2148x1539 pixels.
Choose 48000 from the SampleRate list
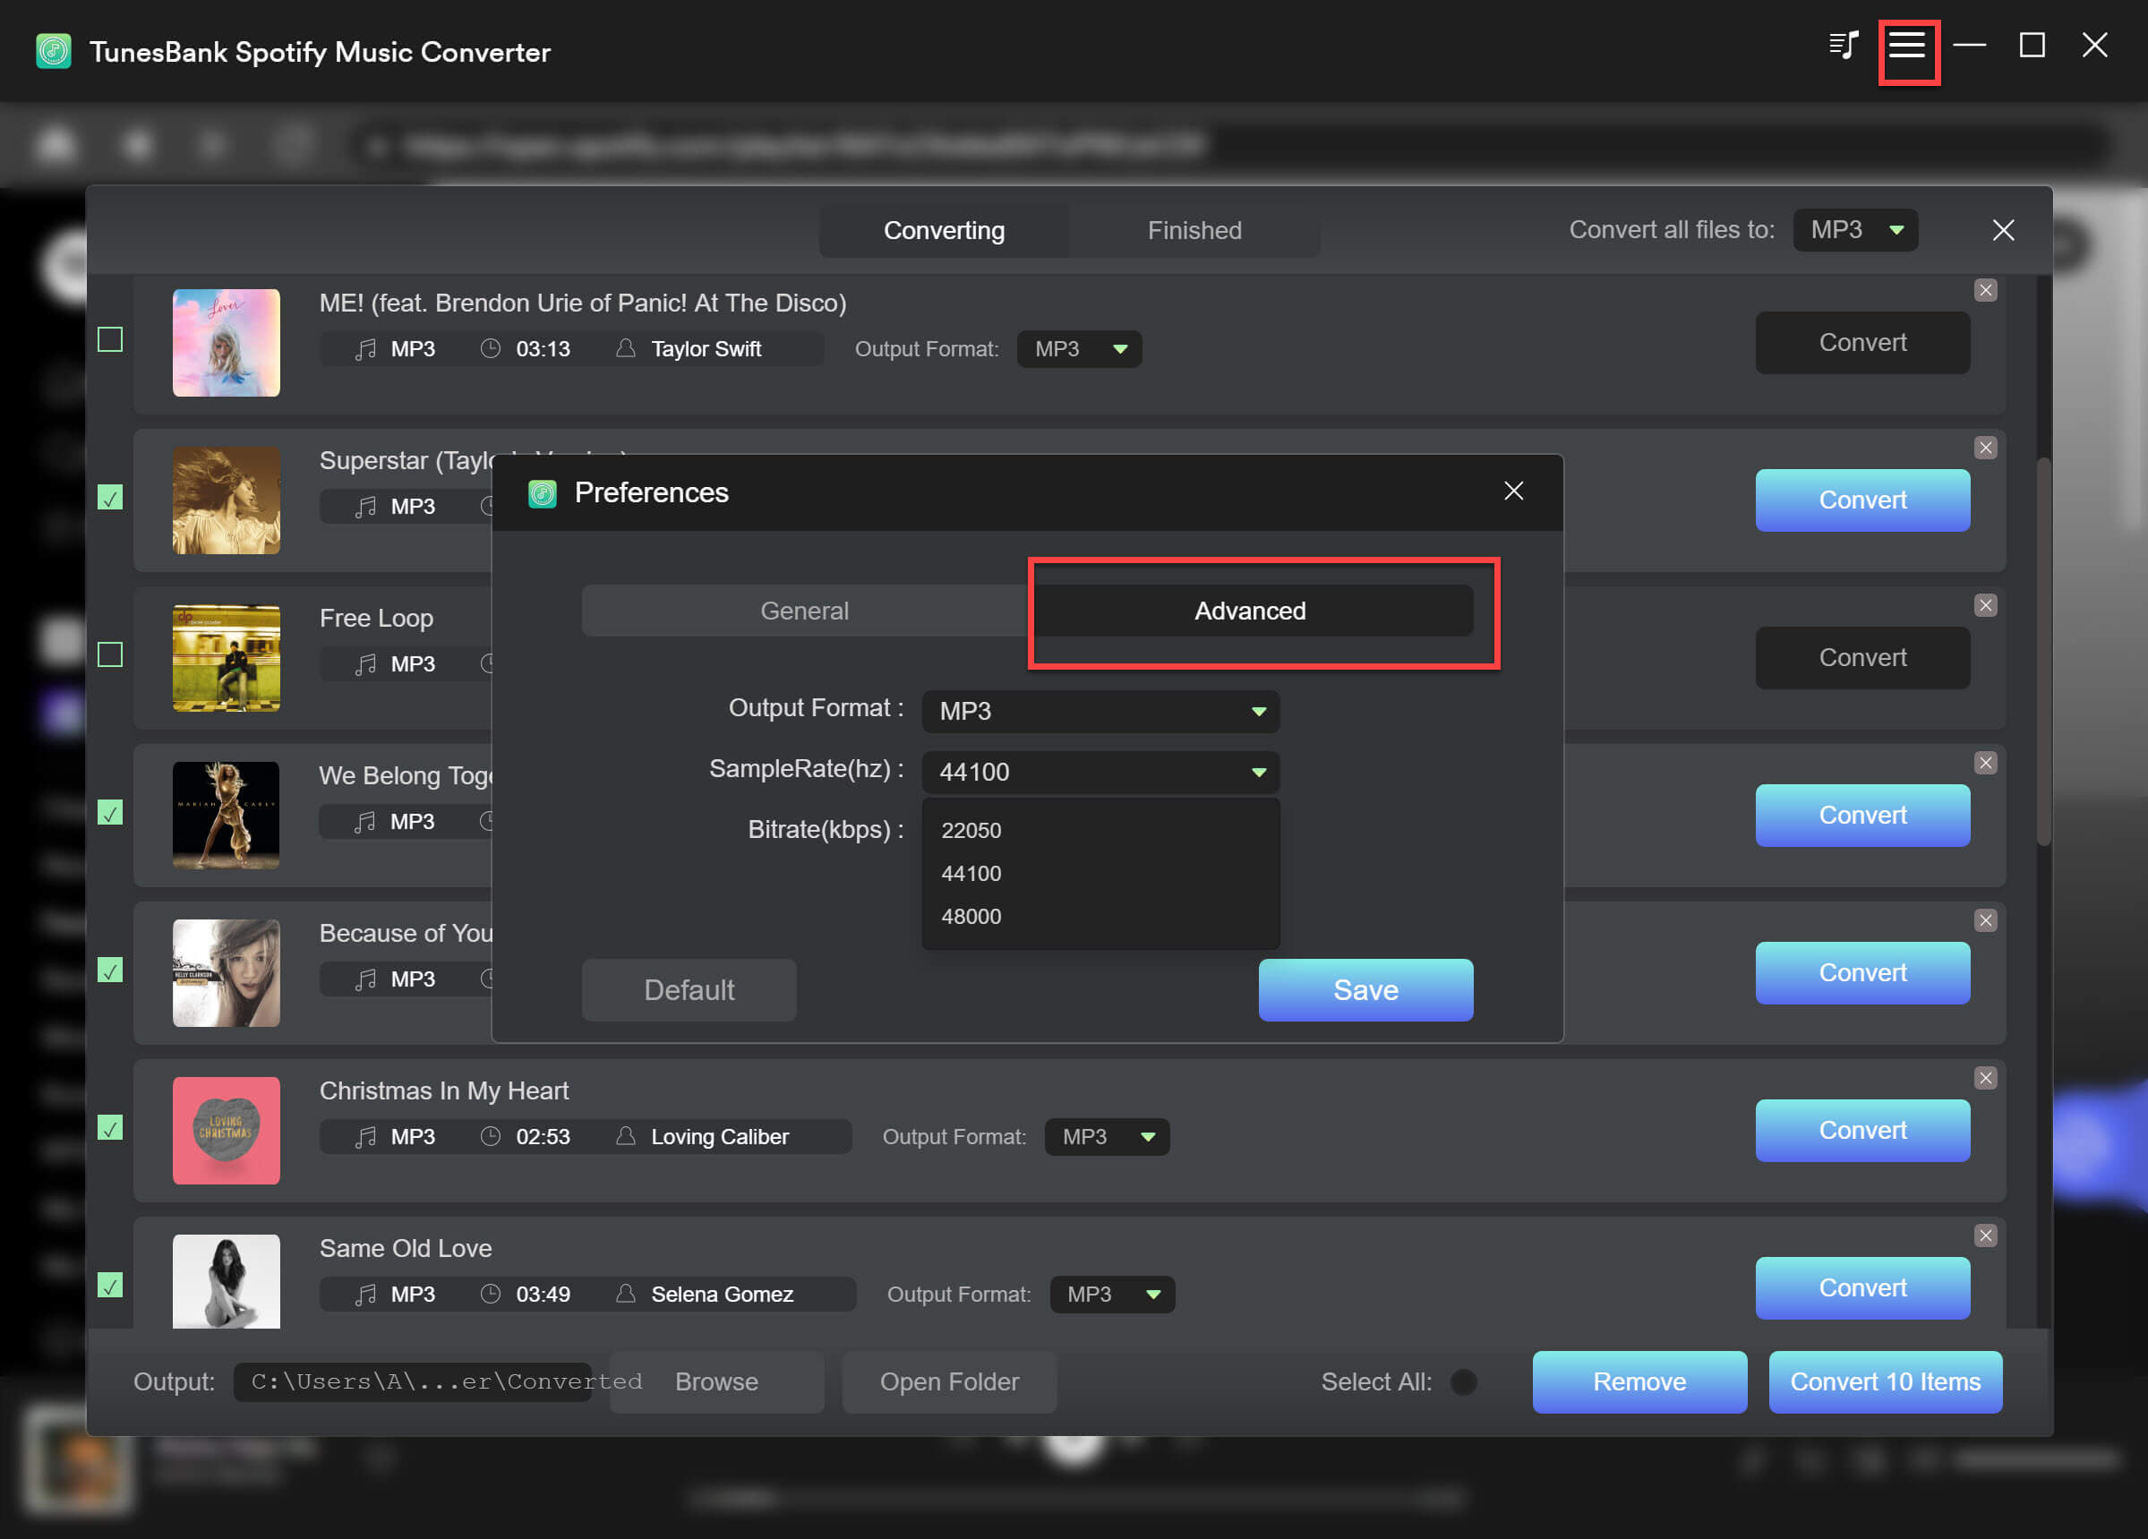[971, 917]
